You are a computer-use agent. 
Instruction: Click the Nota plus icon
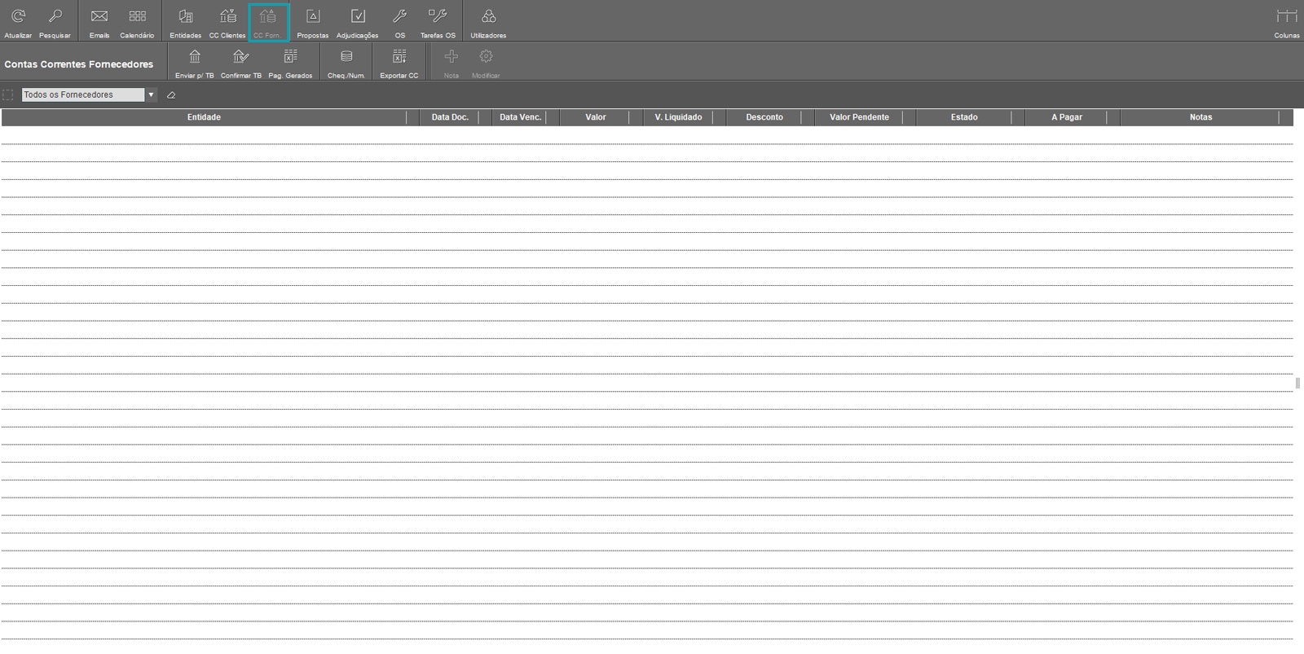tap(452, 56)
